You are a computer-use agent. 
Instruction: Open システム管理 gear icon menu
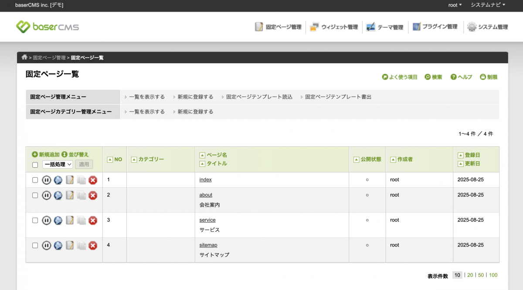pyautogui.click(x=472, y=27)
